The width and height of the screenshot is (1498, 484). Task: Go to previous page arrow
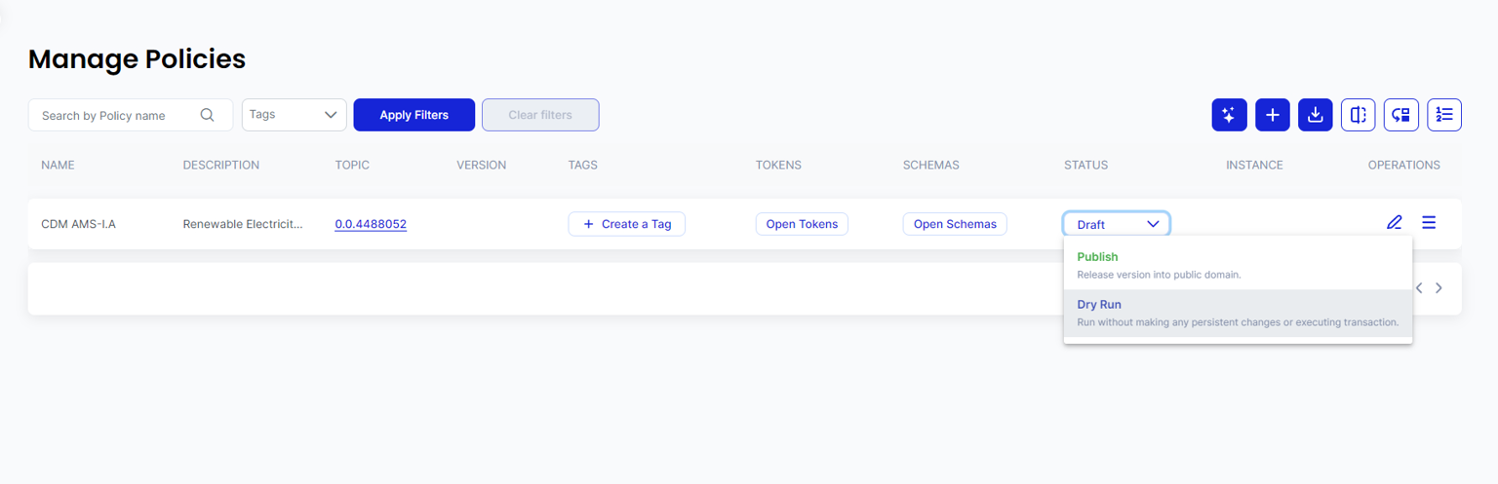[1419, 288]
